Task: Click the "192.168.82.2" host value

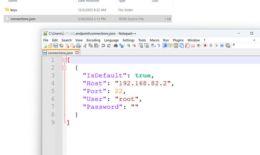Action: point(143,83)
